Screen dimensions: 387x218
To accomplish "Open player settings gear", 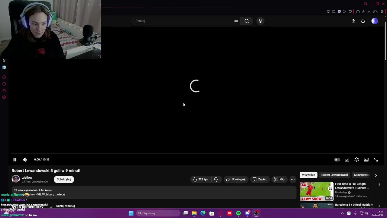I will (356, 160).
